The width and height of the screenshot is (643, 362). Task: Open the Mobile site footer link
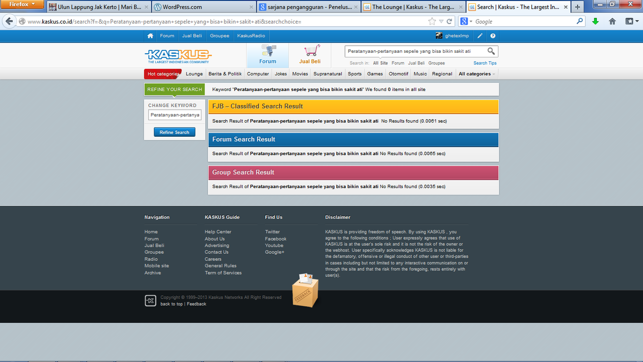157,266
